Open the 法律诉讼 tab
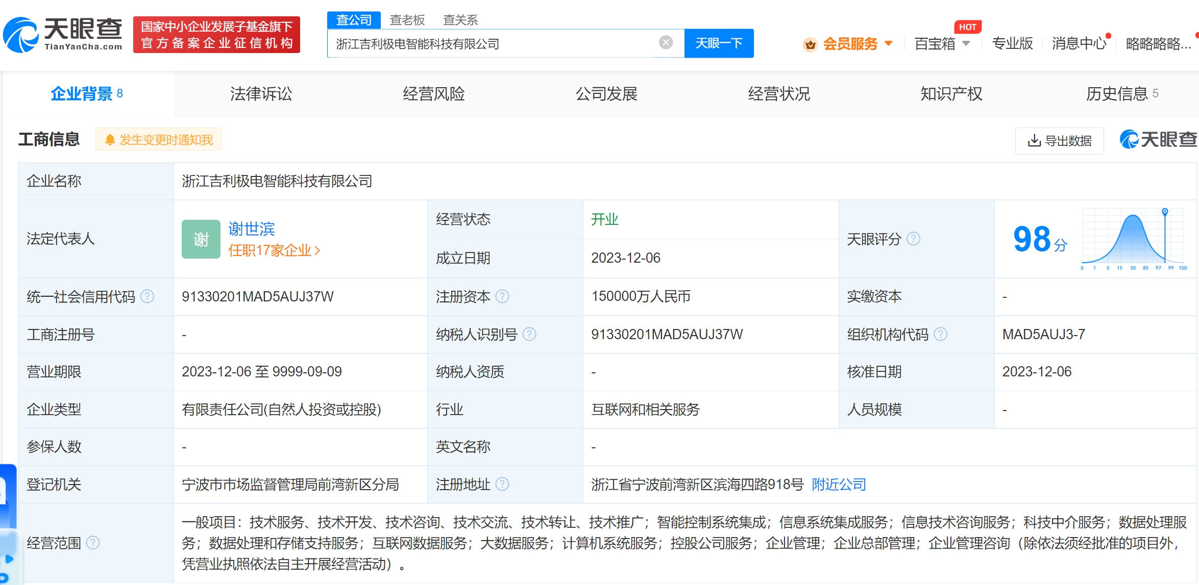 click(x=261, y=94)
